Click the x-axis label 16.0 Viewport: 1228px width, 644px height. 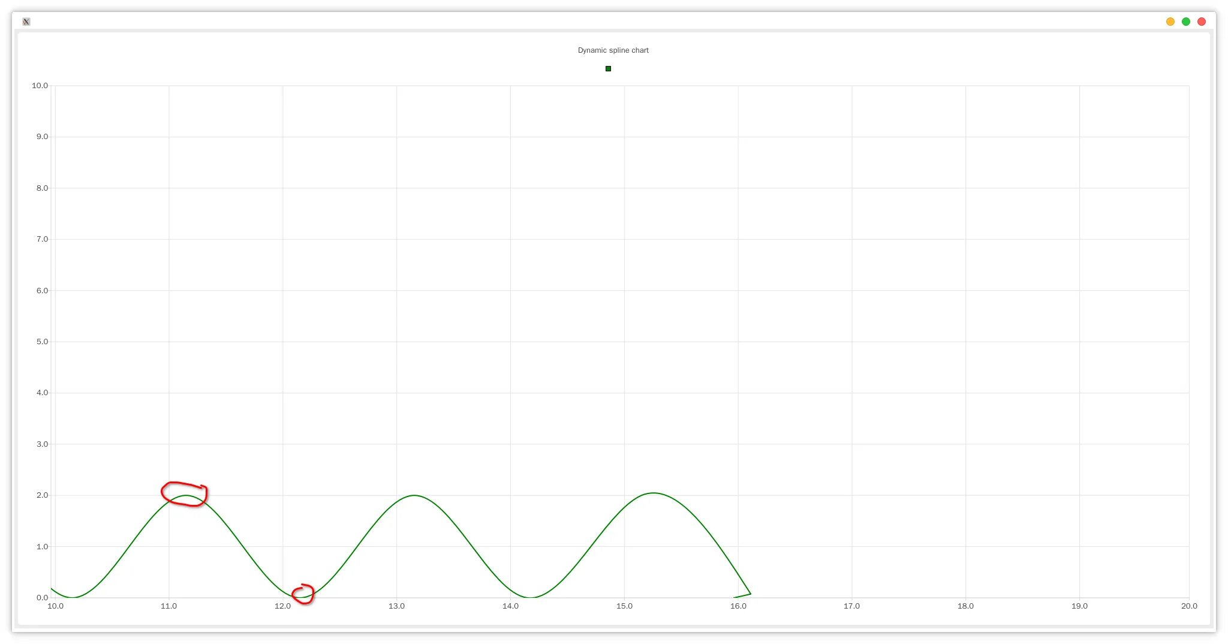(738, 606)
